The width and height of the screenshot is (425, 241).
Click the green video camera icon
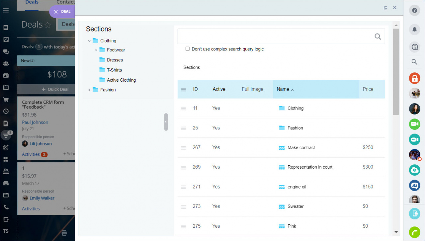(414, 124)
